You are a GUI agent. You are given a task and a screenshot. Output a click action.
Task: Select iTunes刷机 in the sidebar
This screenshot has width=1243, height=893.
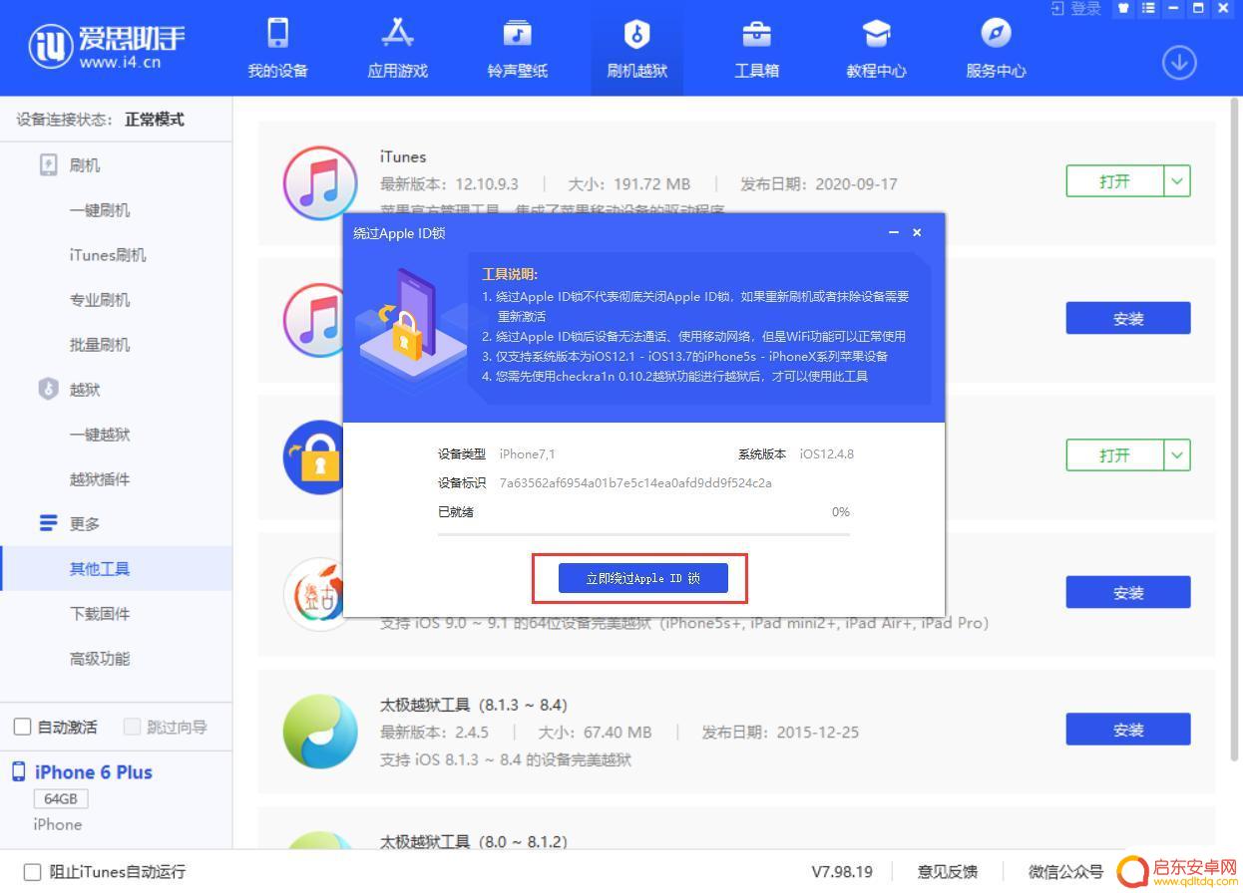[108, 255]
